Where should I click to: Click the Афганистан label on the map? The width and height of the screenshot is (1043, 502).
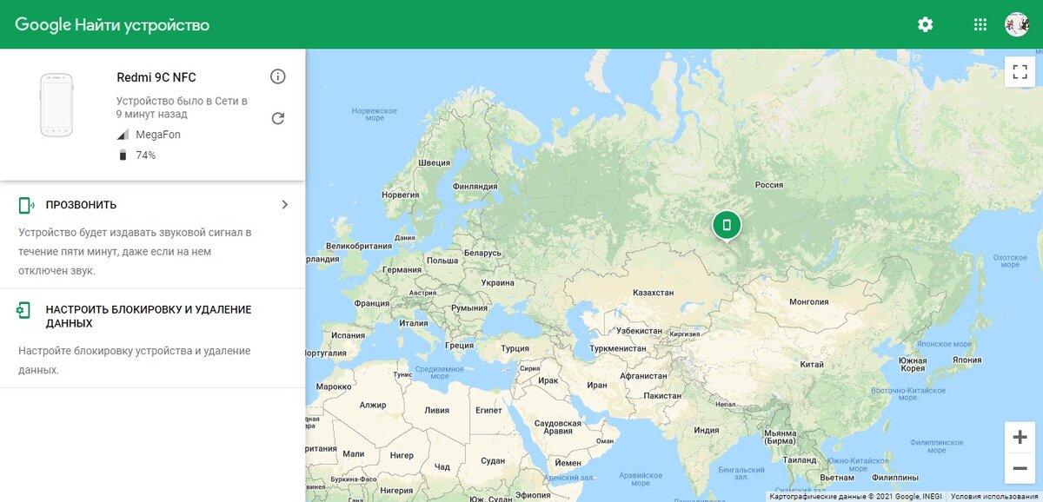point(642,376)
